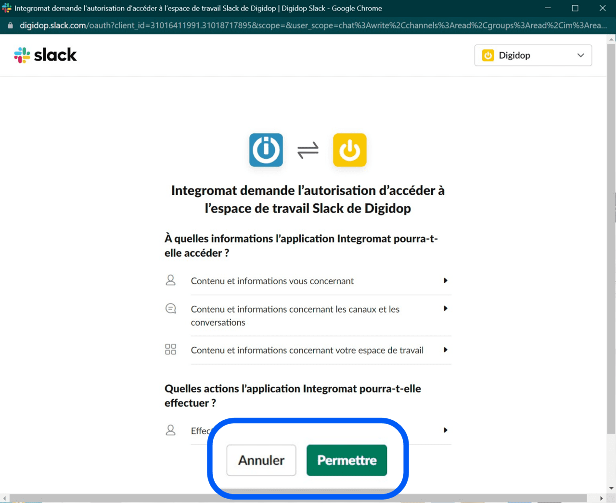Minimize the Chrome popup window
Image resolution: width=616 pixels, height=503 pixels.
tap(548, 8)
